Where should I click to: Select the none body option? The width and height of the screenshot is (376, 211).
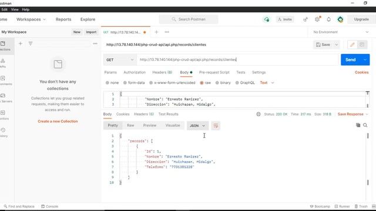tap(112, 83)
